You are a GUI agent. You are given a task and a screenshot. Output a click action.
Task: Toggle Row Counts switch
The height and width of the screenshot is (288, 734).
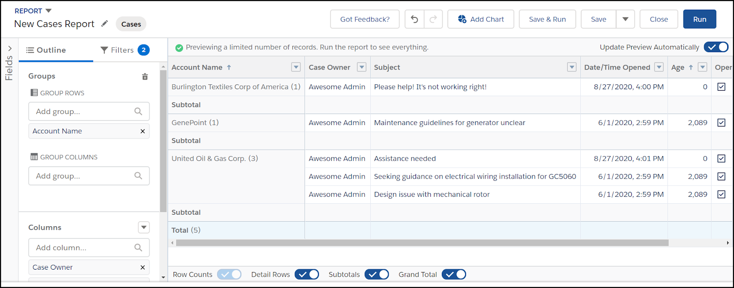pos(229,274)
